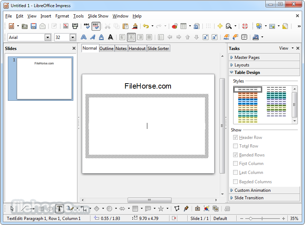Viewport: 305px width, 225px height.
Task: Switch to the Notes tab
Action: [x=121, y=49]
